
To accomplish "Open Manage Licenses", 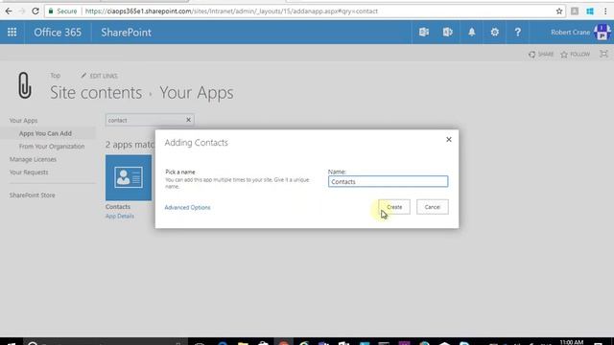I will pos(33,159).
